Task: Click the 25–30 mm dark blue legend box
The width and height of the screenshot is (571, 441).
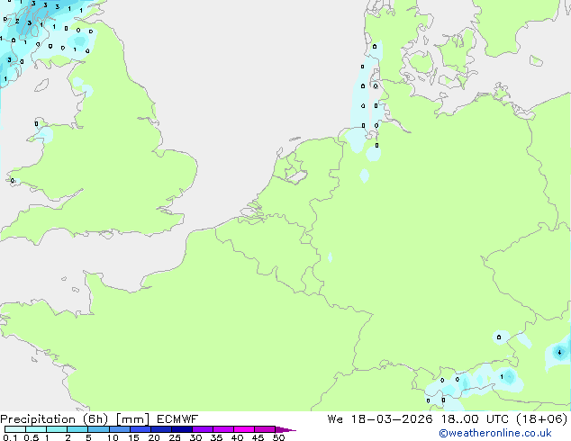Action: point(182,429)
